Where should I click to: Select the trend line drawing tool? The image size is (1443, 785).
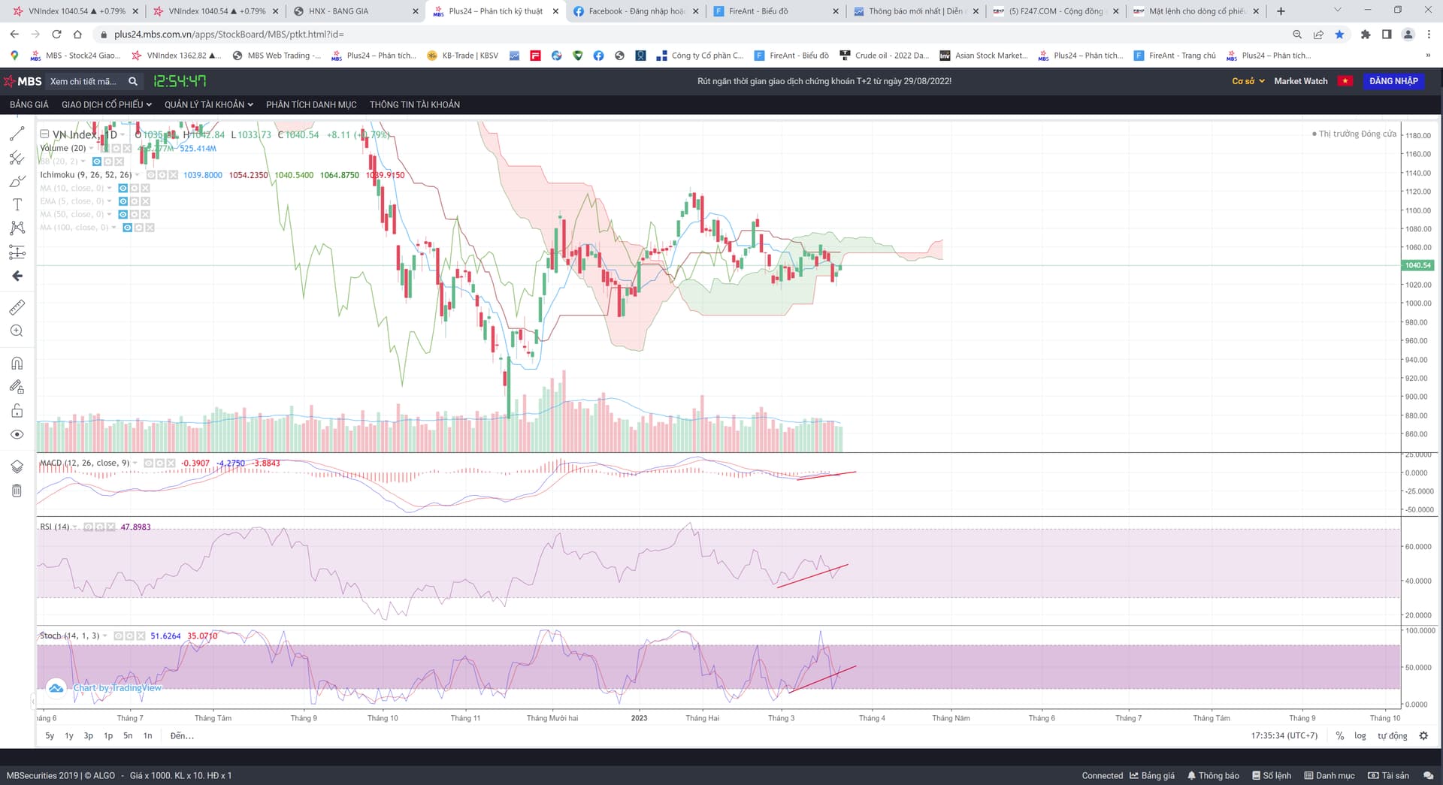17,134
